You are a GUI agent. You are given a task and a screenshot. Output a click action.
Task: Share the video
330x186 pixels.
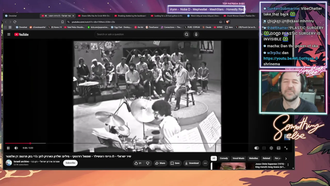click(160, 163)
